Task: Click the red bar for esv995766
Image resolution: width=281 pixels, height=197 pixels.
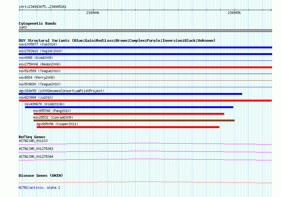Action: click(129, 114)
